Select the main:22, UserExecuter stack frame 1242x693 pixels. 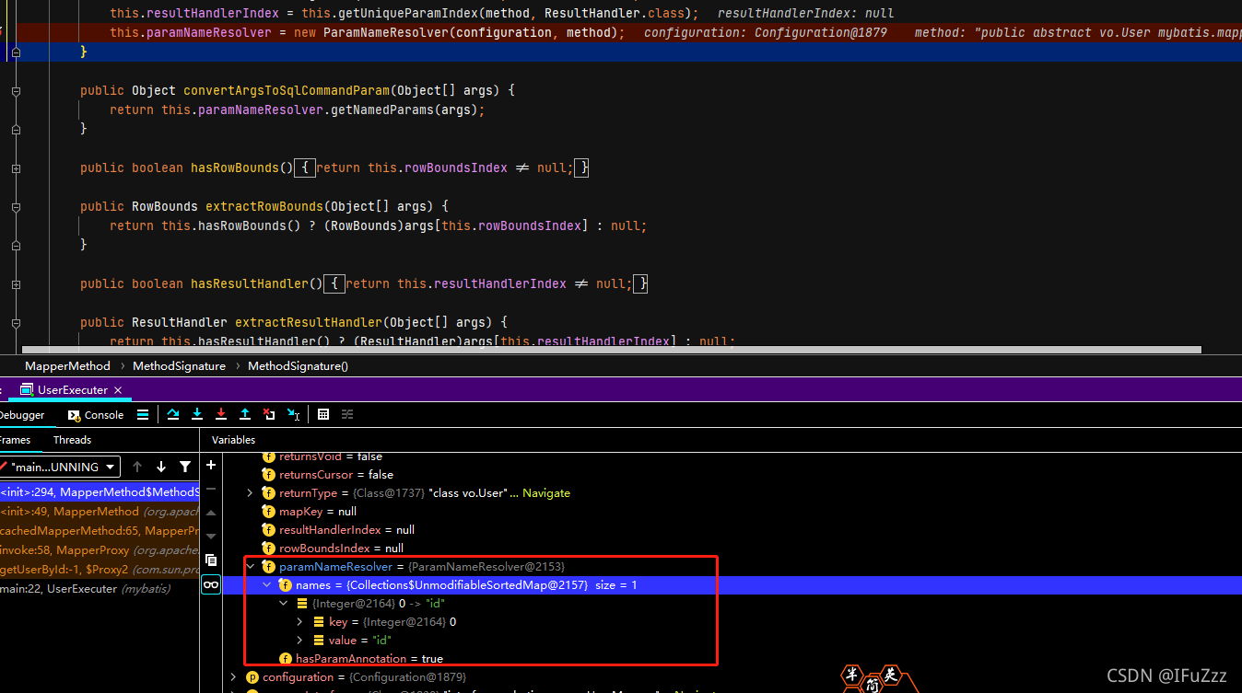click(59, 589)
